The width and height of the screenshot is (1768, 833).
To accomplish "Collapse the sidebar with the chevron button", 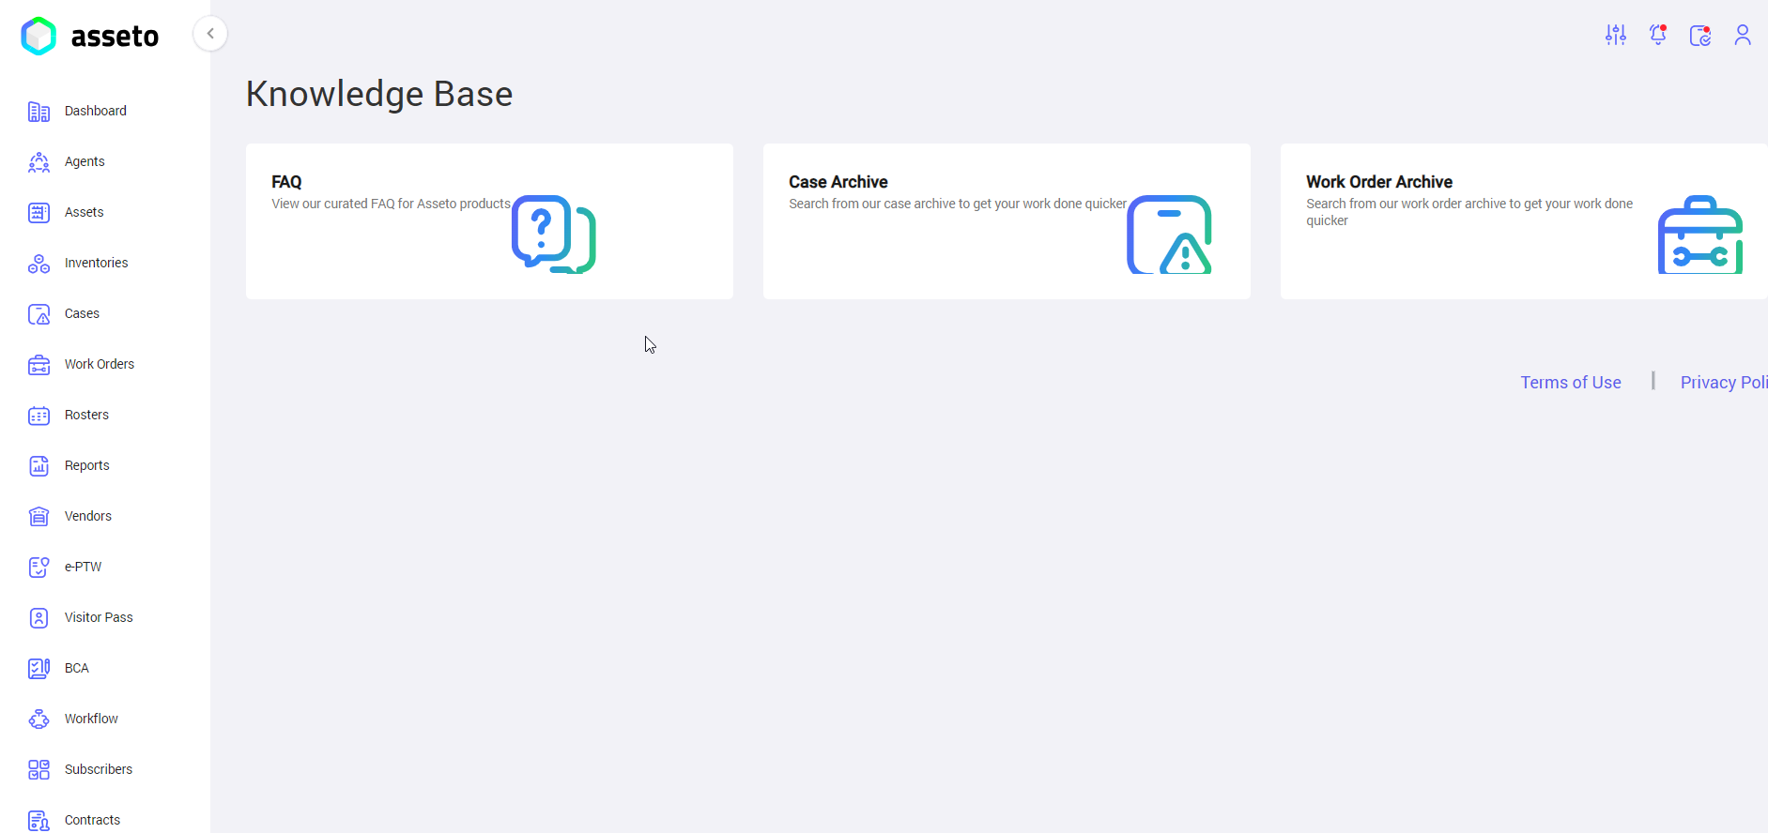I will click(210, 34).
